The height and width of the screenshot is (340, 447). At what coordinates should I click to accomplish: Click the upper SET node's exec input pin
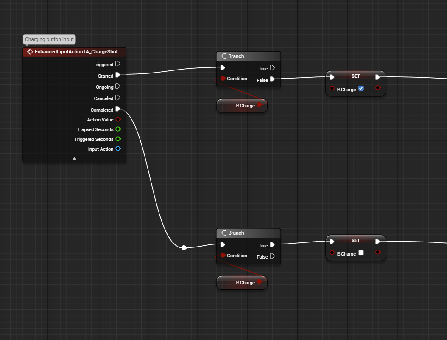(332, 77)
